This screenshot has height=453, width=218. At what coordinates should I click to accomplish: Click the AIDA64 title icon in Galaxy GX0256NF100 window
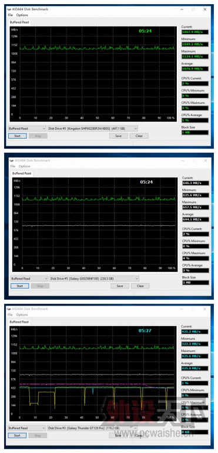click(11, 160)
